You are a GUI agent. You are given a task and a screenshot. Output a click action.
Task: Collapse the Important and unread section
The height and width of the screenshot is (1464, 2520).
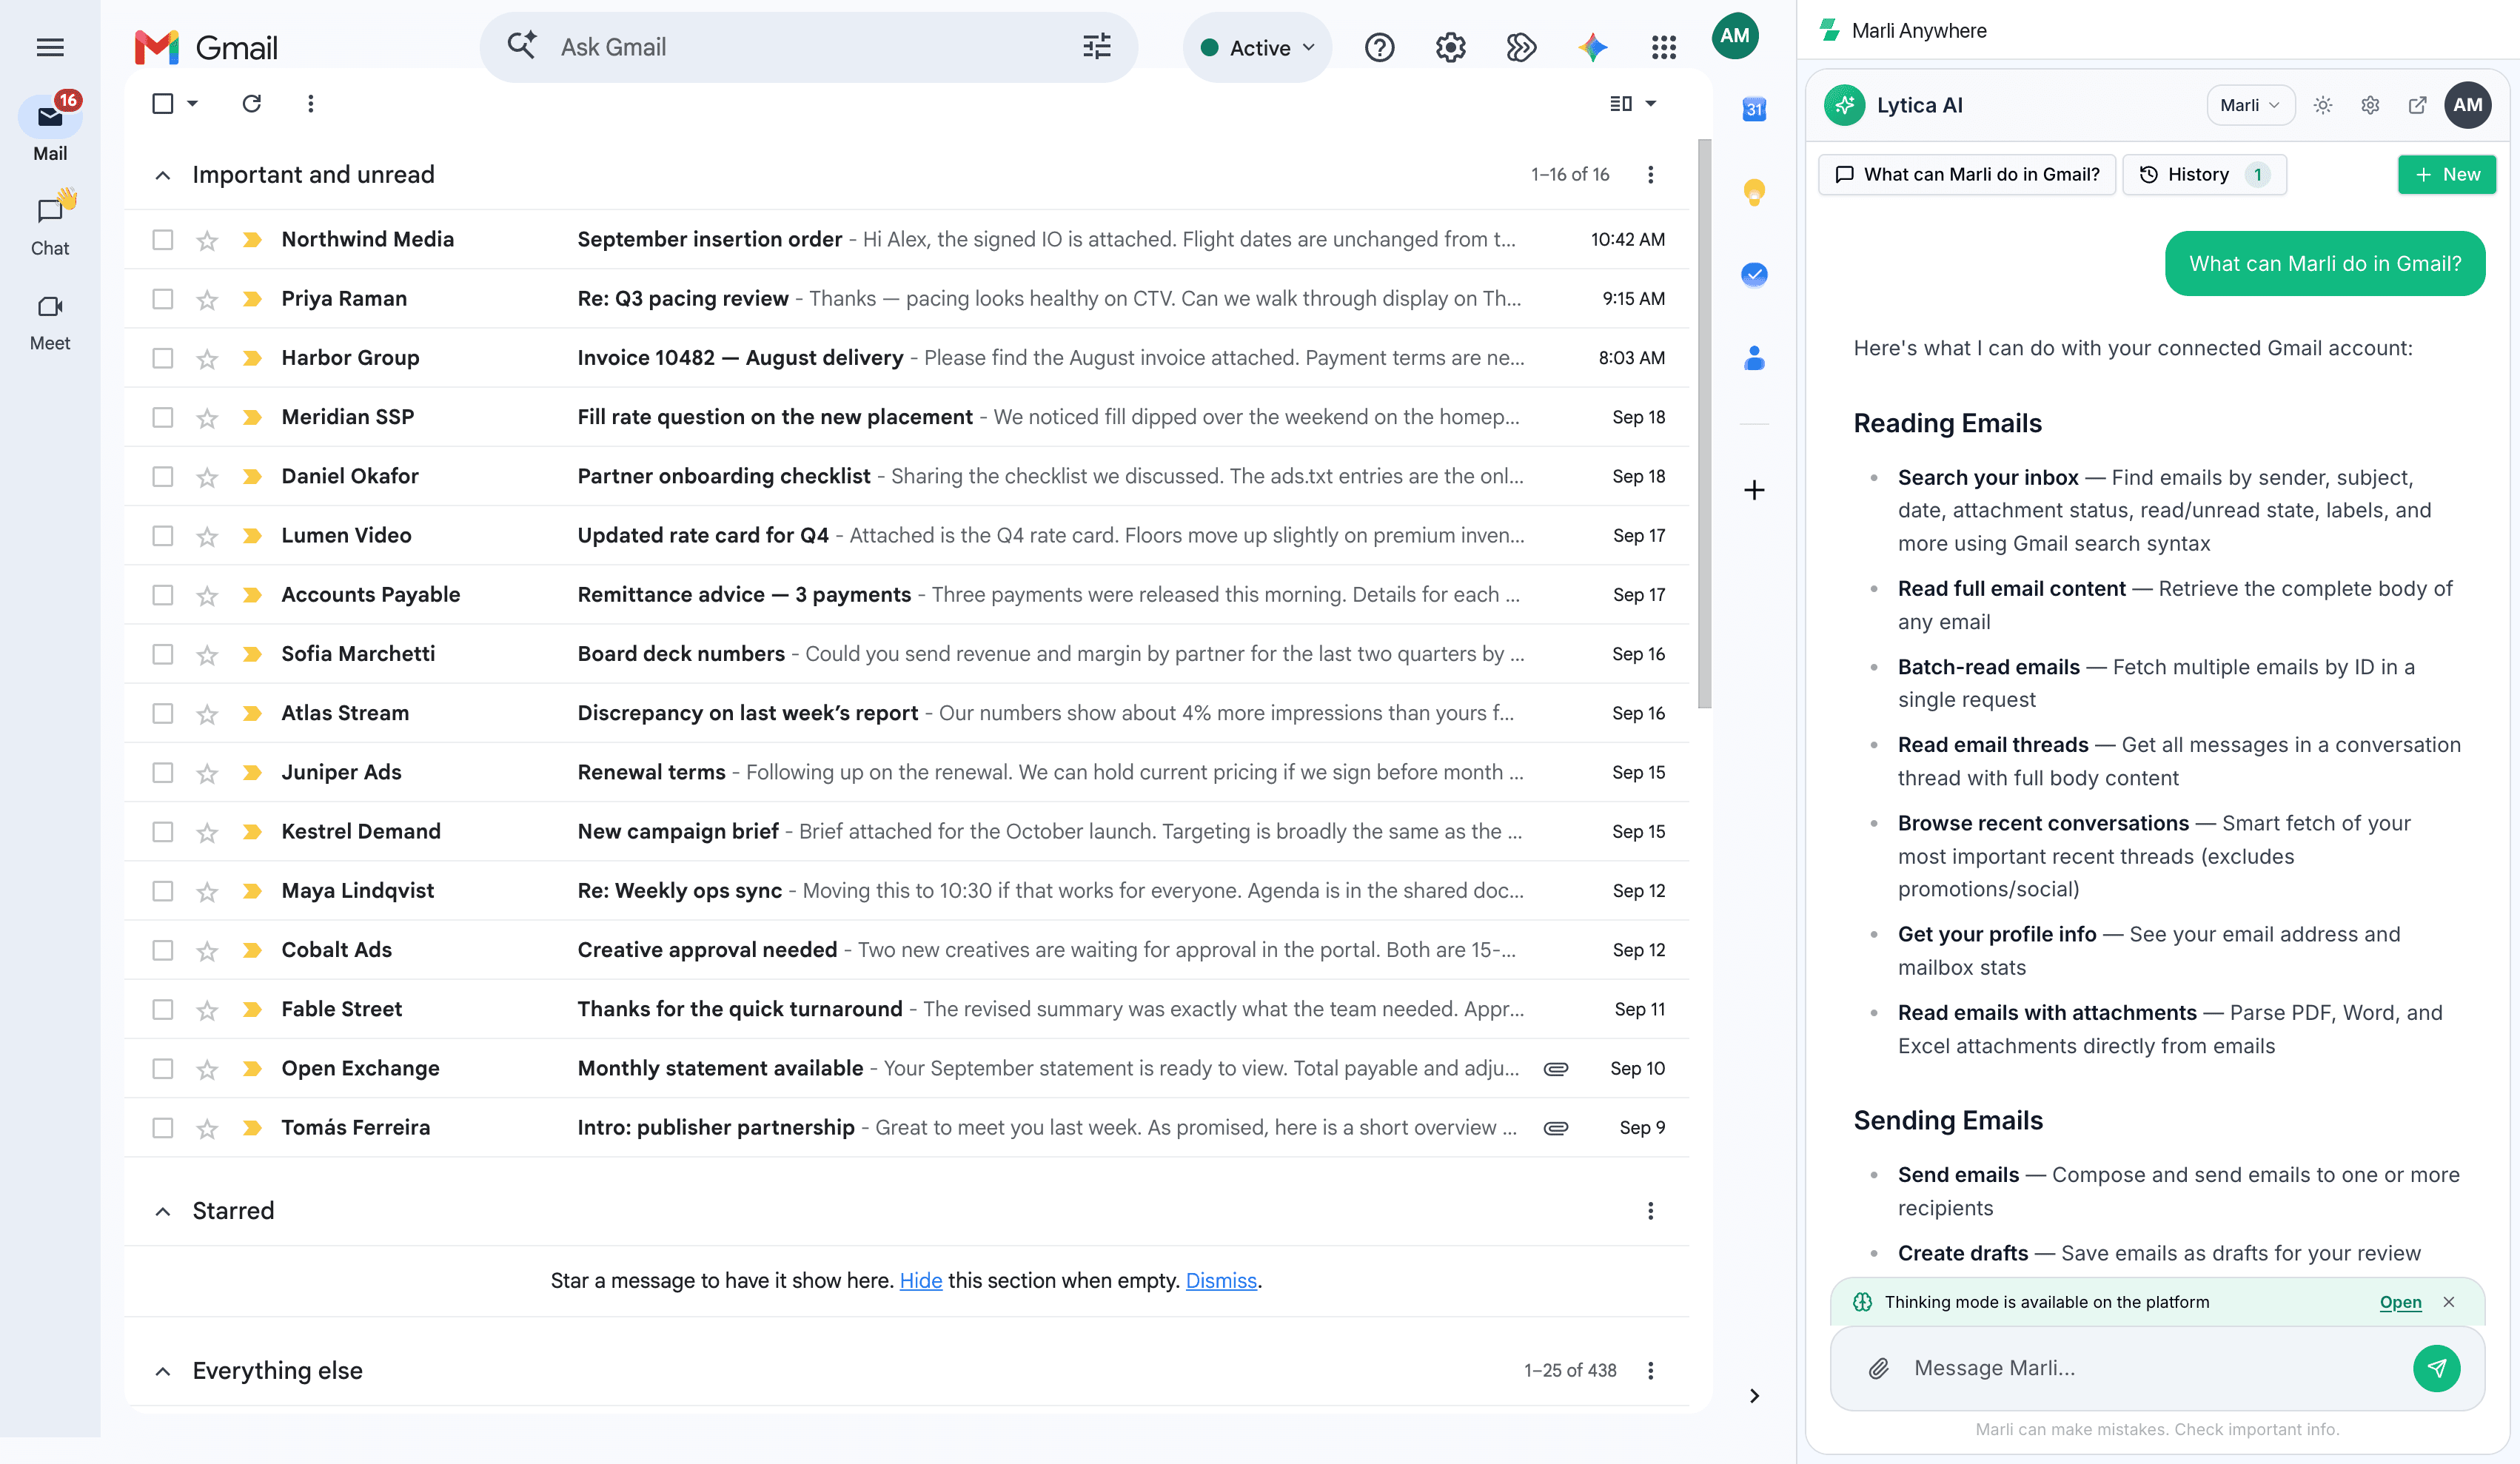tap(163, 175)
